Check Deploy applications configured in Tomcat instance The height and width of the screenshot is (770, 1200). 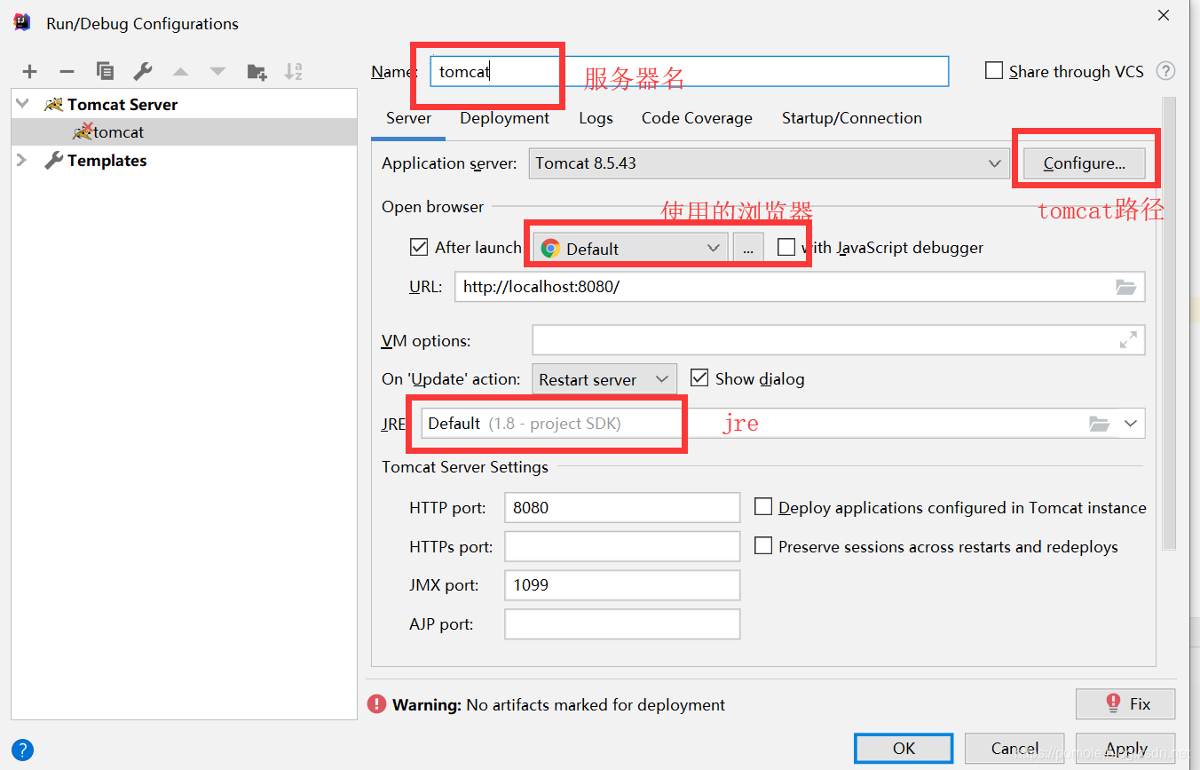tap(763, 507)
